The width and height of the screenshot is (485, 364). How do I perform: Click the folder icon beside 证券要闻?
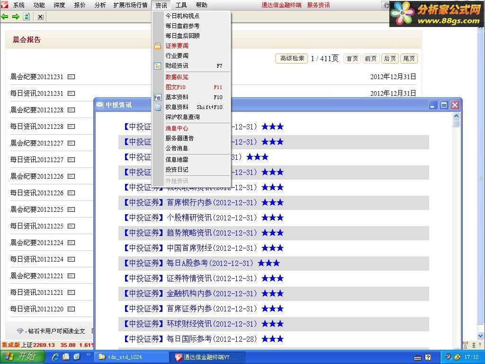click(x=158, y=46)
